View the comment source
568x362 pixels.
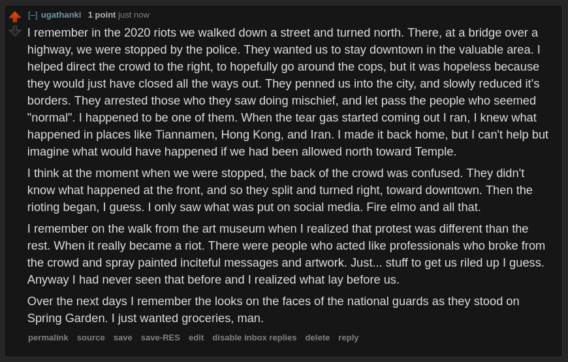tap(91, 338)
